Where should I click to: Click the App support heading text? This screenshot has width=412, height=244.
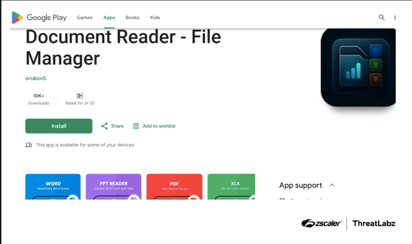click(301, 186)
